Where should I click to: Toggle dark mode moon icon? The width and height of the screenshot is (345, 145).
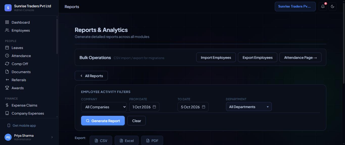click(x=332, y=7)
